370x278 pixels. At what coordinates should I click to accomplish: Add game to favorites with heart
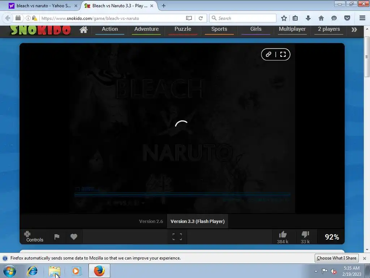[74, 237]
